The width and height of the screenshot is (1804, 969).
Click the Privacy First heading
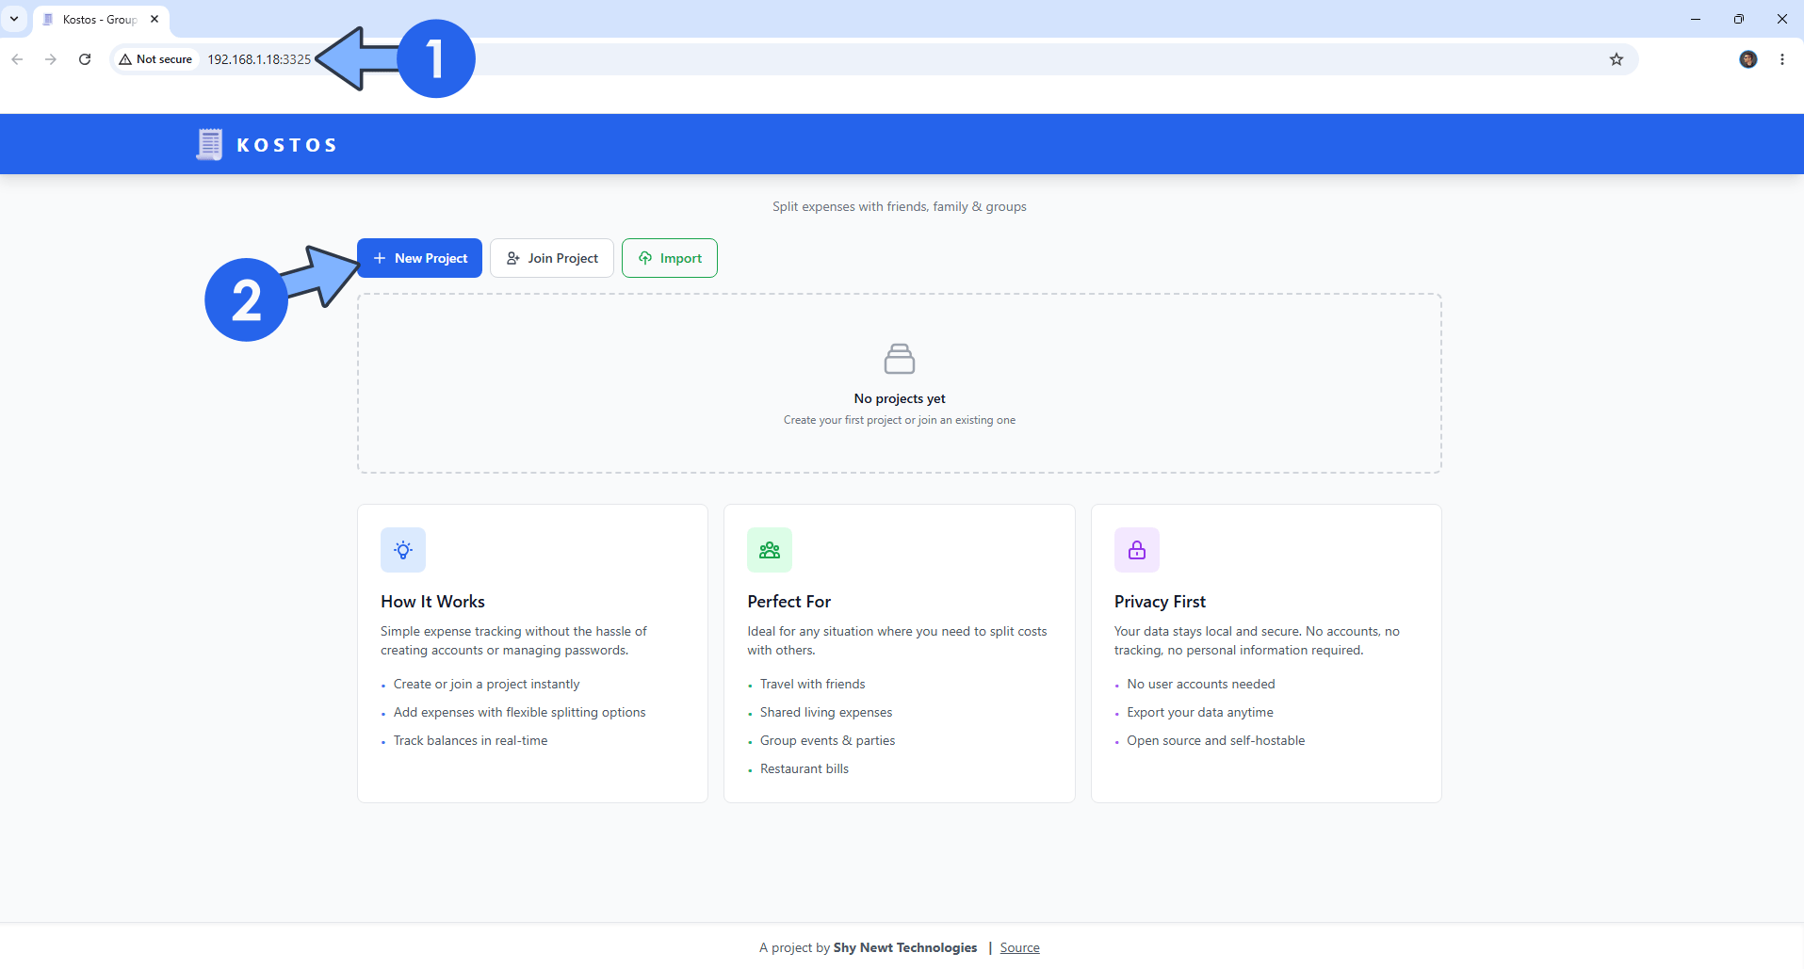tap(1160, 602)
